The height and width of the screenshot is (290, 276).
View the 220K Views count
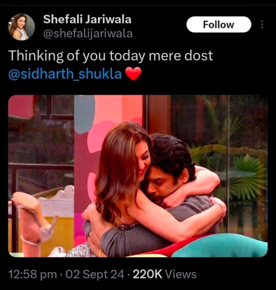coord(164,274)
